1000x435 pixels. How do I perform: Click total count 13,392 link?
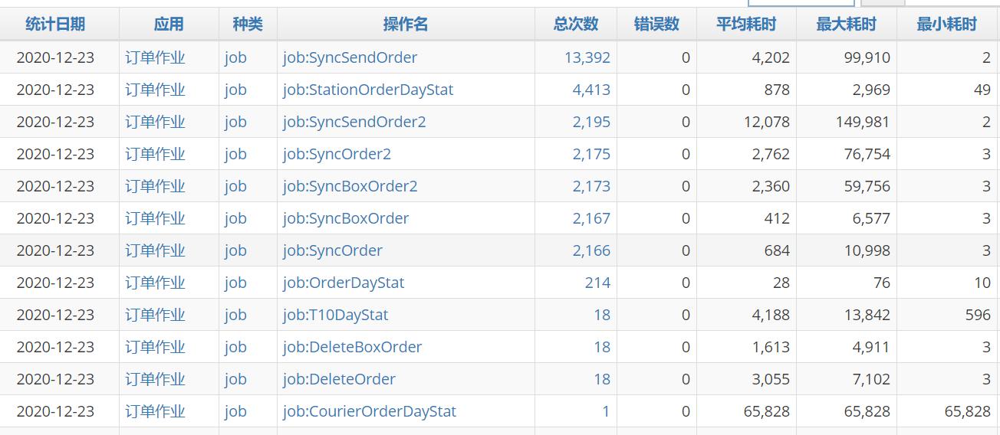pos(587,57)
